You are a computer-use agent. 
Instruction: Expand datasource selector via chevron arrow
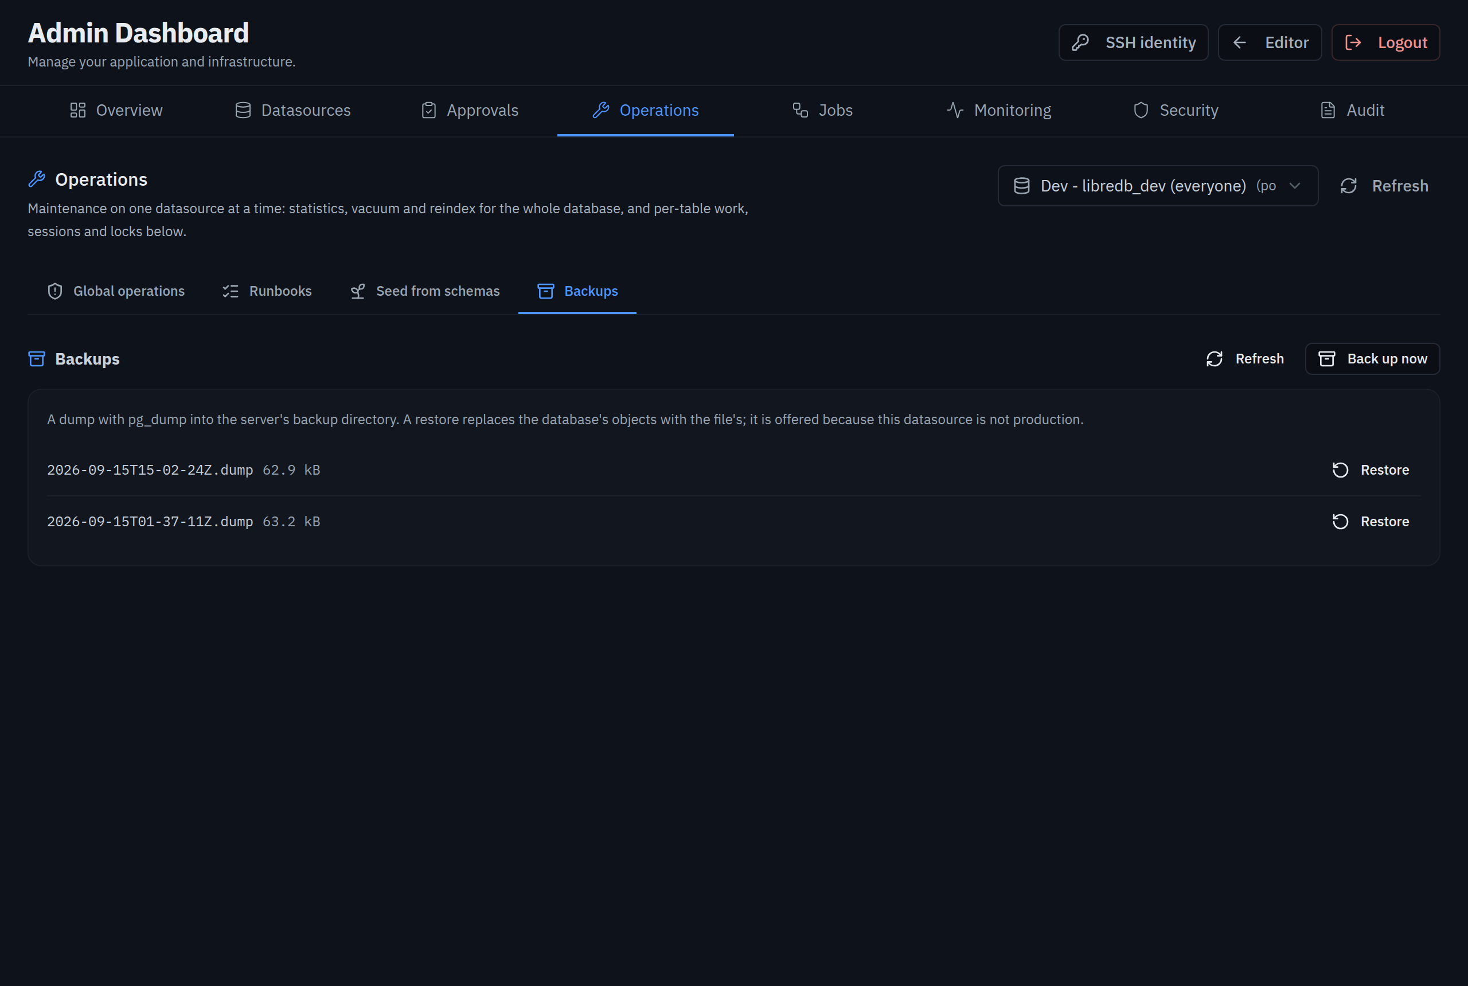1294,186
